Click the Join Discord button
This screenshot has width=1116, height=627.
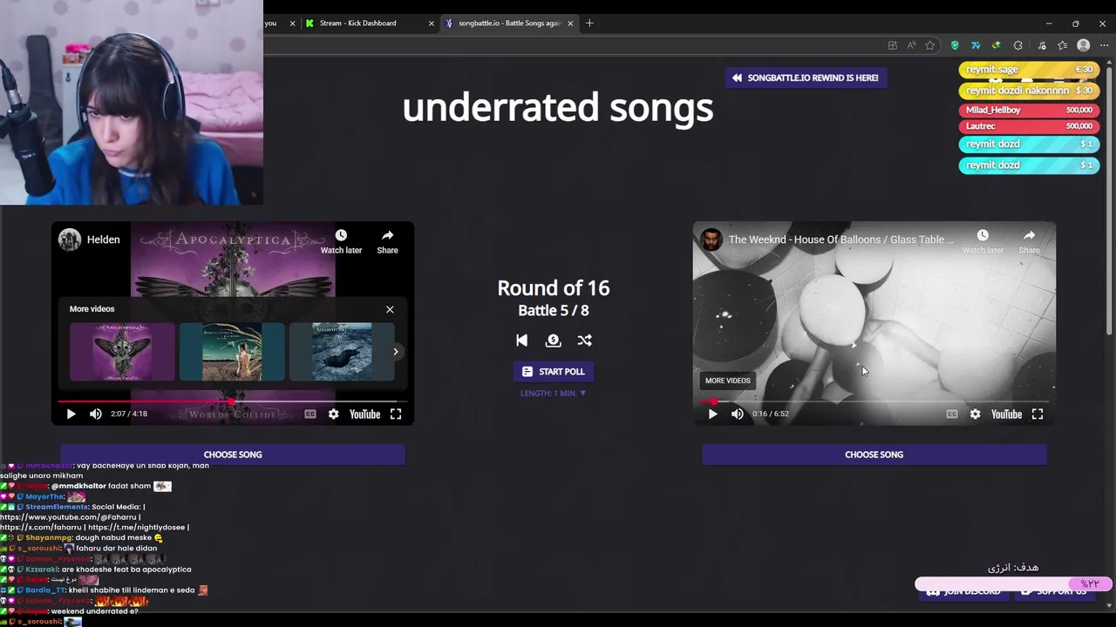(x=963, y=592)
